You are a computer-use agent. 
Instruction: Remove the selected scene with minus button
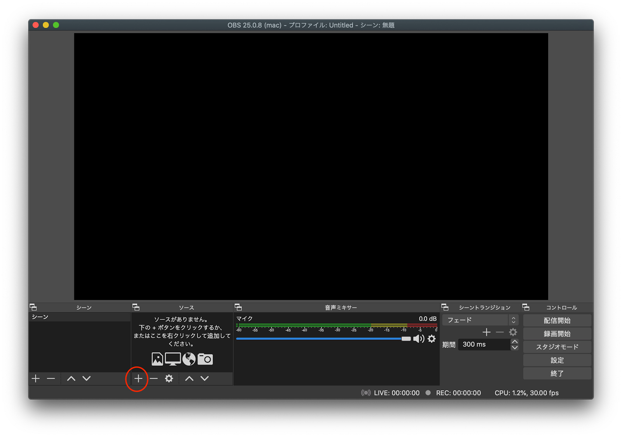(51, 378)
